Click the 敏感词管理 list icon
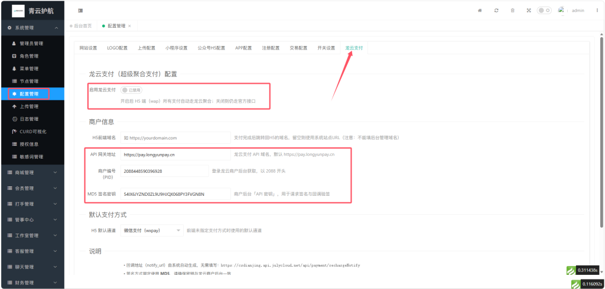Image resolution: width=605 pixels, height=289 pixels. 14,157
